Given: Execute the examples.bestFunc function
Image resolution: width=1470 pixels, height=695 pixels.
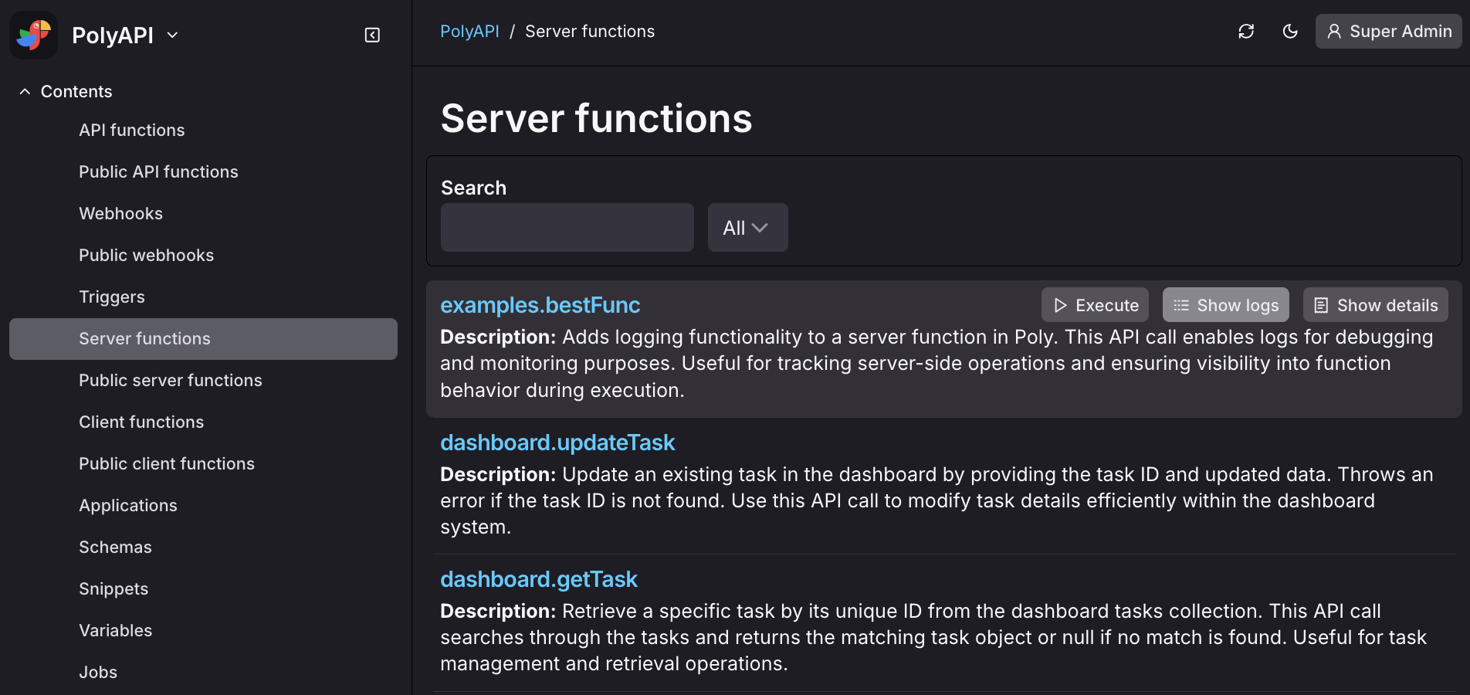Looking at the screenshot, I should [x=1095, y=305].
